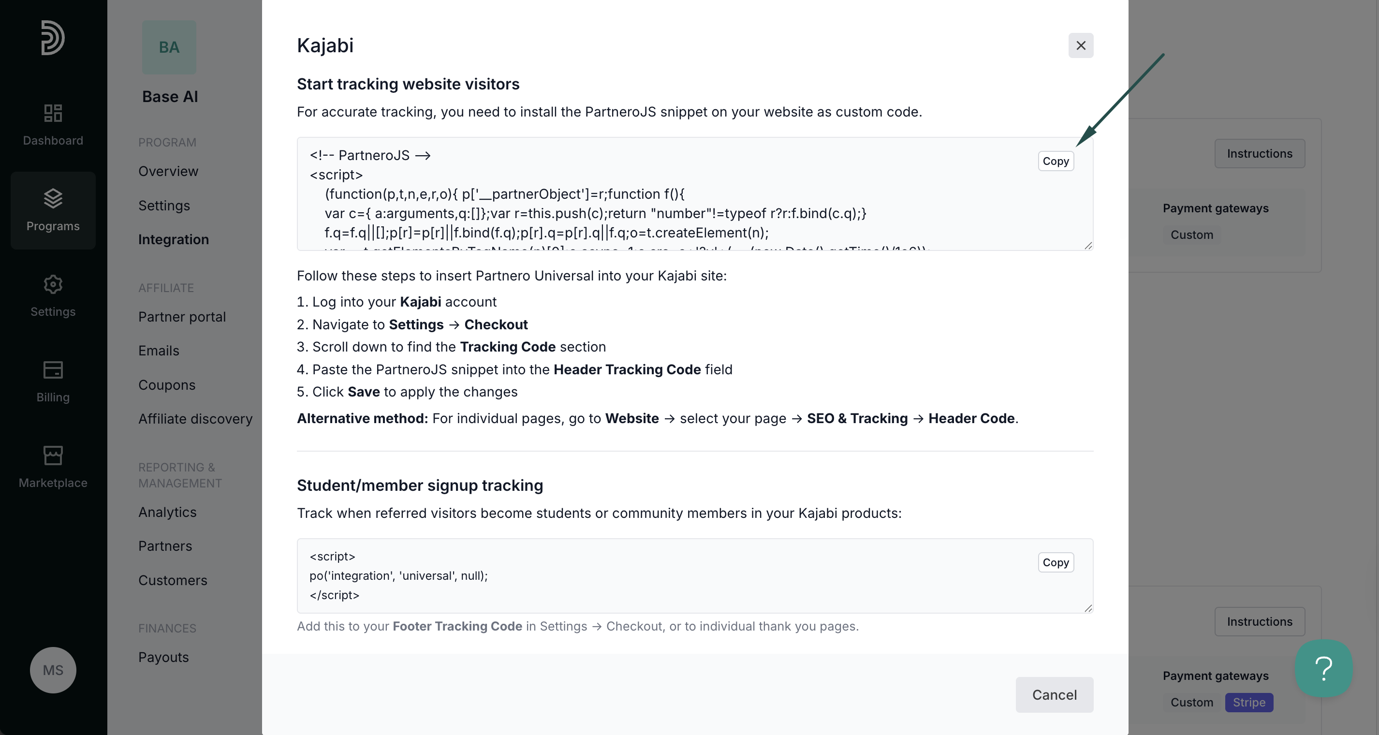Click the BA program thumbnail
This screenshot has height=735, width=1379.
(169, 47)
